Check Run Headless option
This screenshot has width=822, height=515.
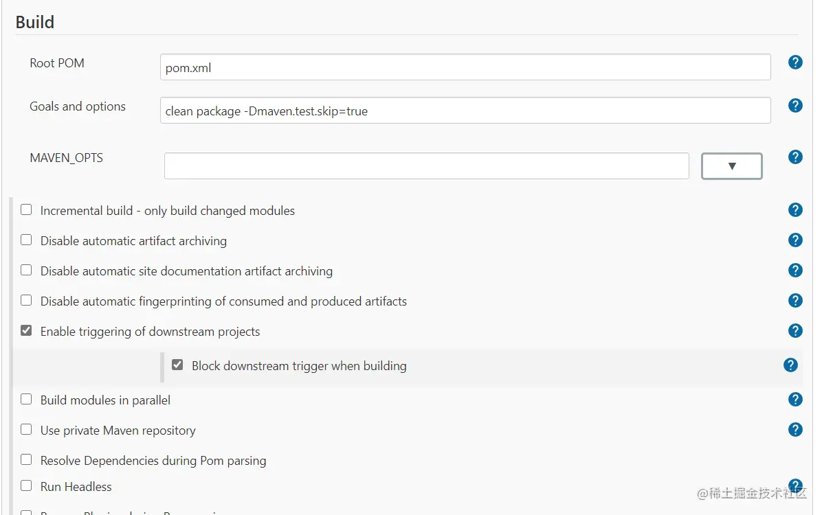click(26, 486)
